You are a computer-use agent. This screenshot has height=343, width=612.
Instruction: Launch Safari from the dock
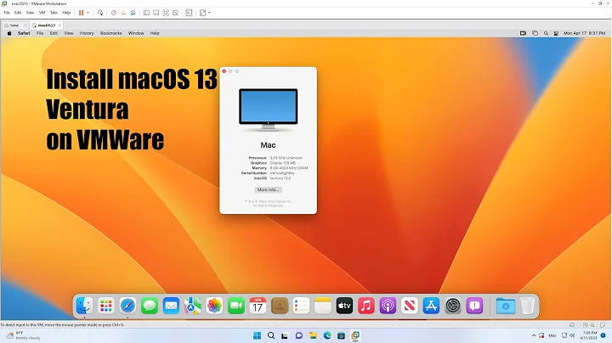(127, 306)
